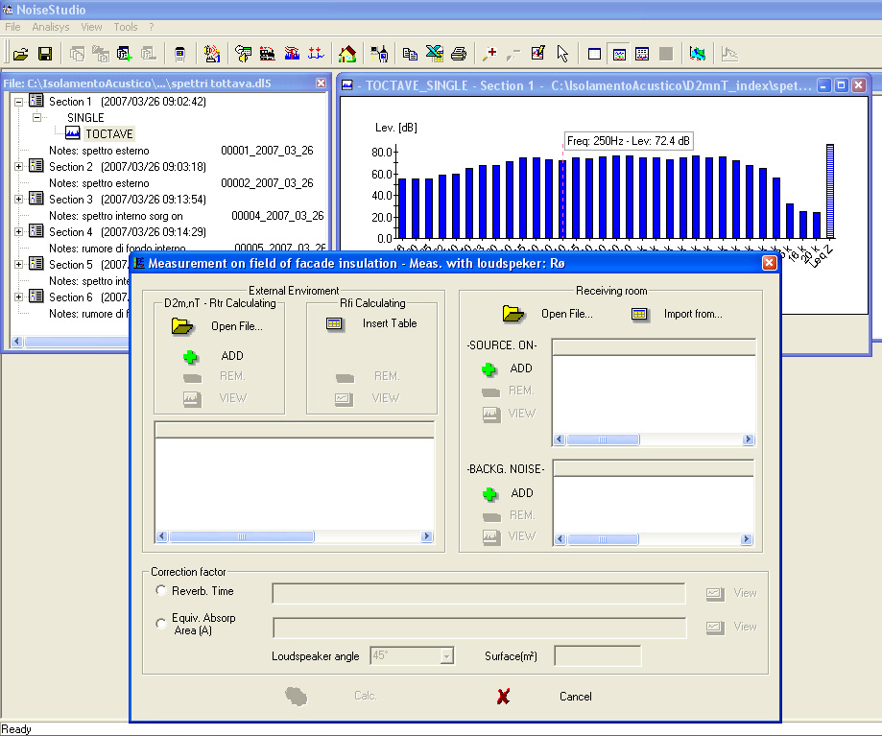Collapse the SINGLE node in file tree
882x736 pixels.
point(36,117)
